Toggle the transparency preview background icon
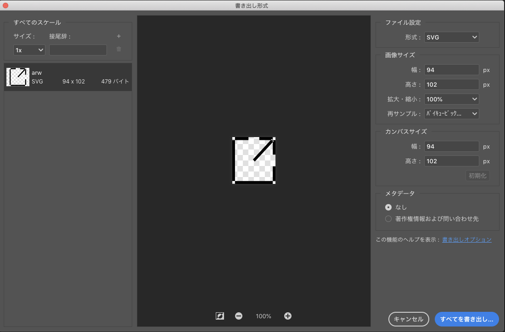Viewport: 505px width, 332px height. (219, 316)
